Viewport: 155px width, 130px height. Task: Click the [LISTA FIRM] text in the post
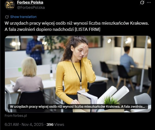click(88, 29)
